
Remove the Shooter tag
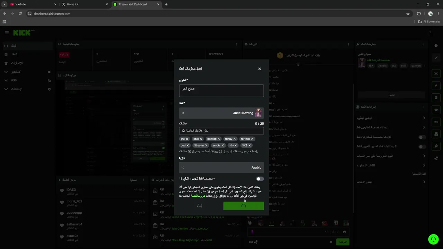pyautogui.click(x=206, y=146)
